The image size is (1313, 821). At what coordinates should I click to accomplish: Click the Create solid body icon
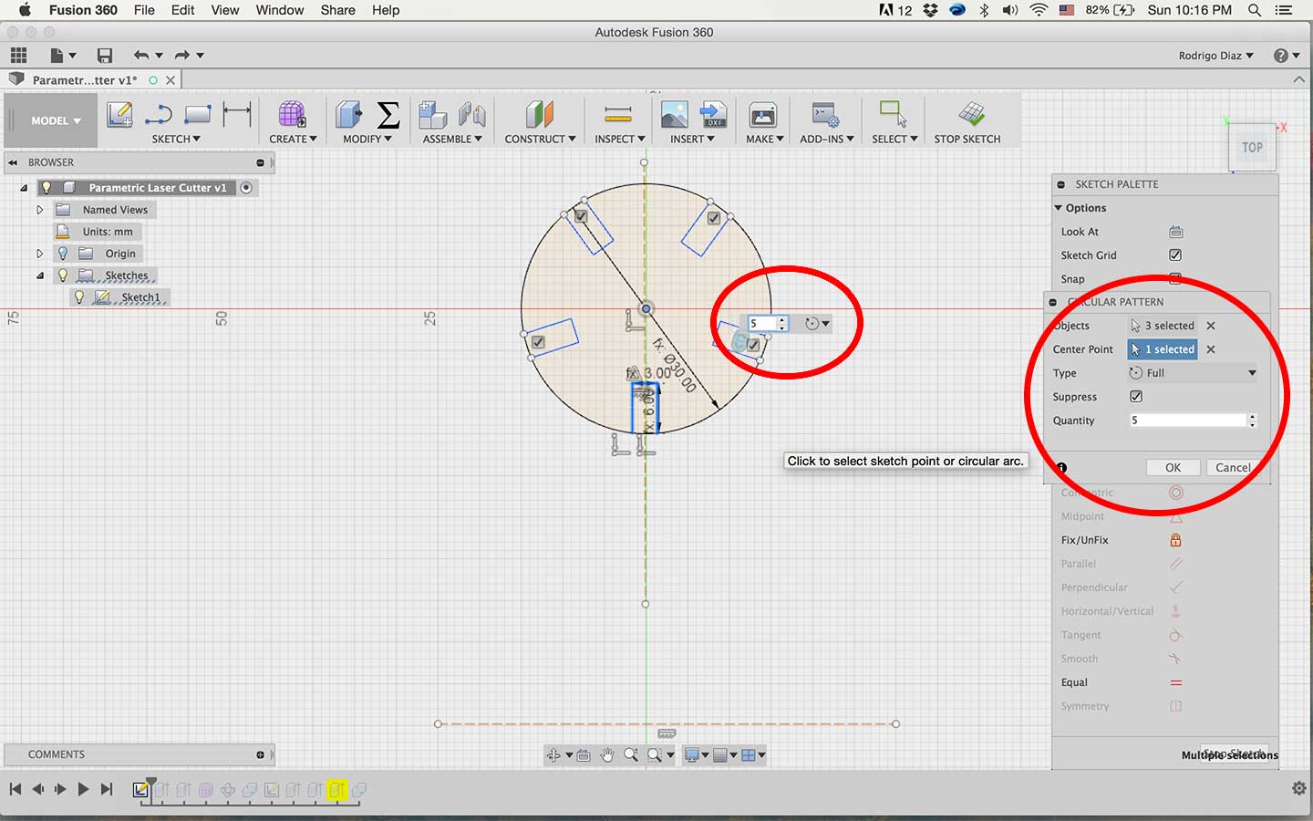tap(293, 115)
